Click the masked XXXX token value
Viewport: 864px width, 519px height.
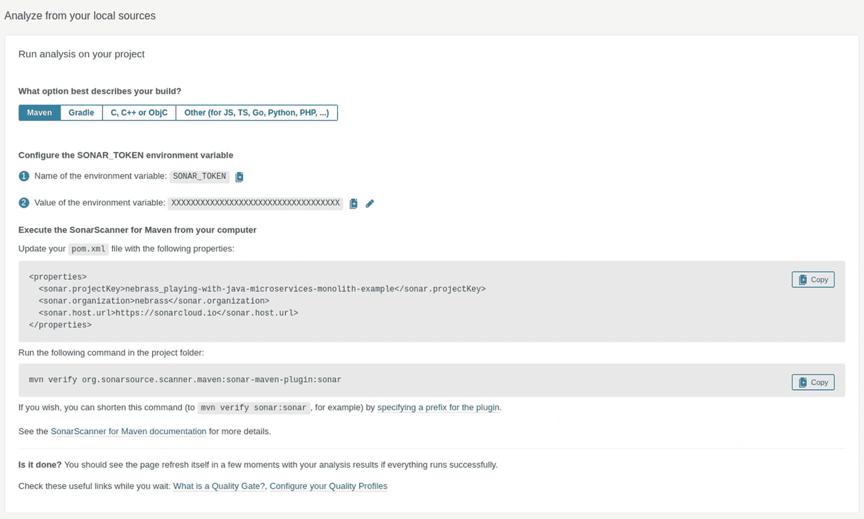point(255,203)
